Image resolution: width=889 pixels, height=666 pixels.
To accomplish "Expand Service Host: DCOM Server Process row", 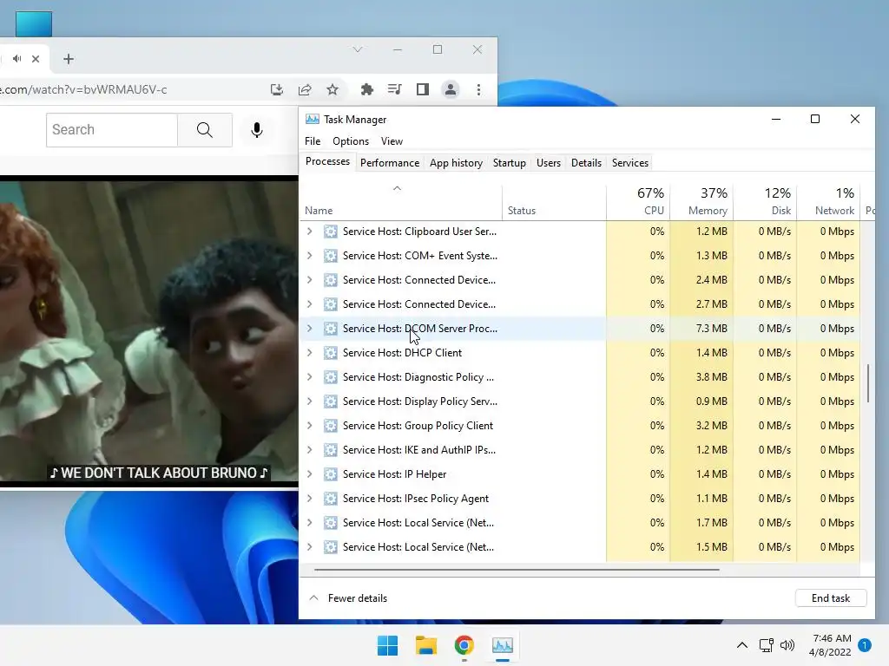I will [x=310, y=329].
